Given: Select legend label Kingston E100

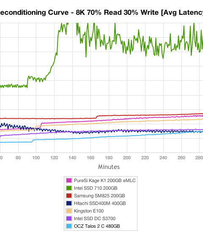Looking at the screenshot, I should tap(89, 211).
